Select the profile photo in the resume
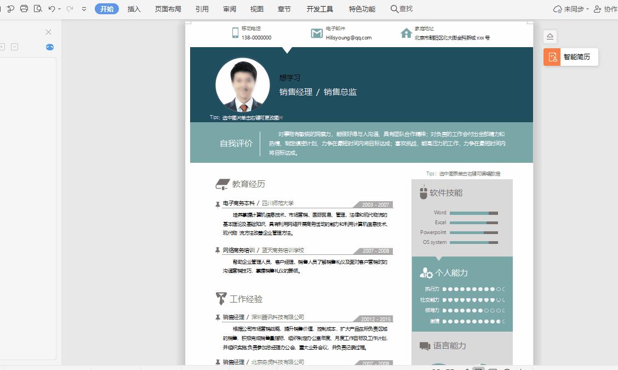Image resolution: width=618 pixels, height=370 pixels. pos(242,84)
